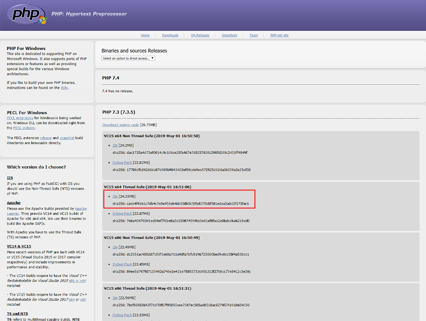The width and height of the screenshot is (426, 321).
Task: Visit the PHP.net site link
Action: (x=280, y=35)
